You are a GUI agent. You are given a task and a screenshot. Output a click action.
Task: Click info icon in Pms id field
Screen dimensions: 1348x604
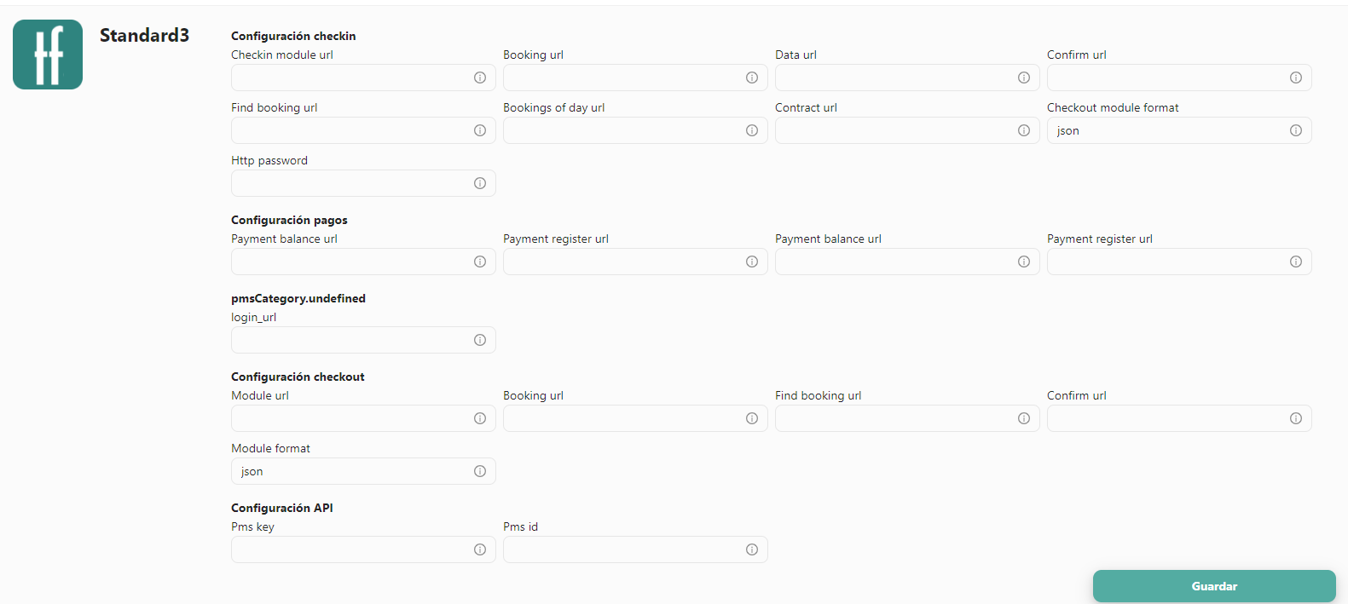(x=752, y=549)
